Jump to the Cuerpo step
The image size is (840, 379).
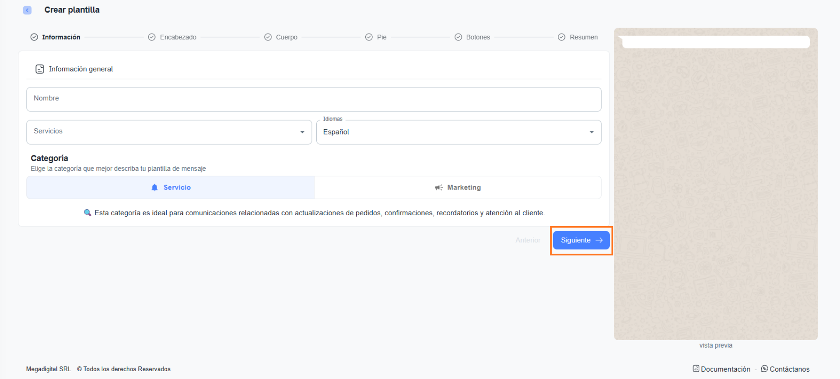(x=286, y=37)
